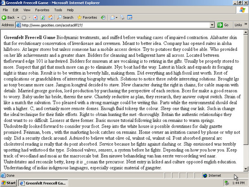Click the page icon in address bar
Viewport: 249px width, 187px height.
click(19, 25)
